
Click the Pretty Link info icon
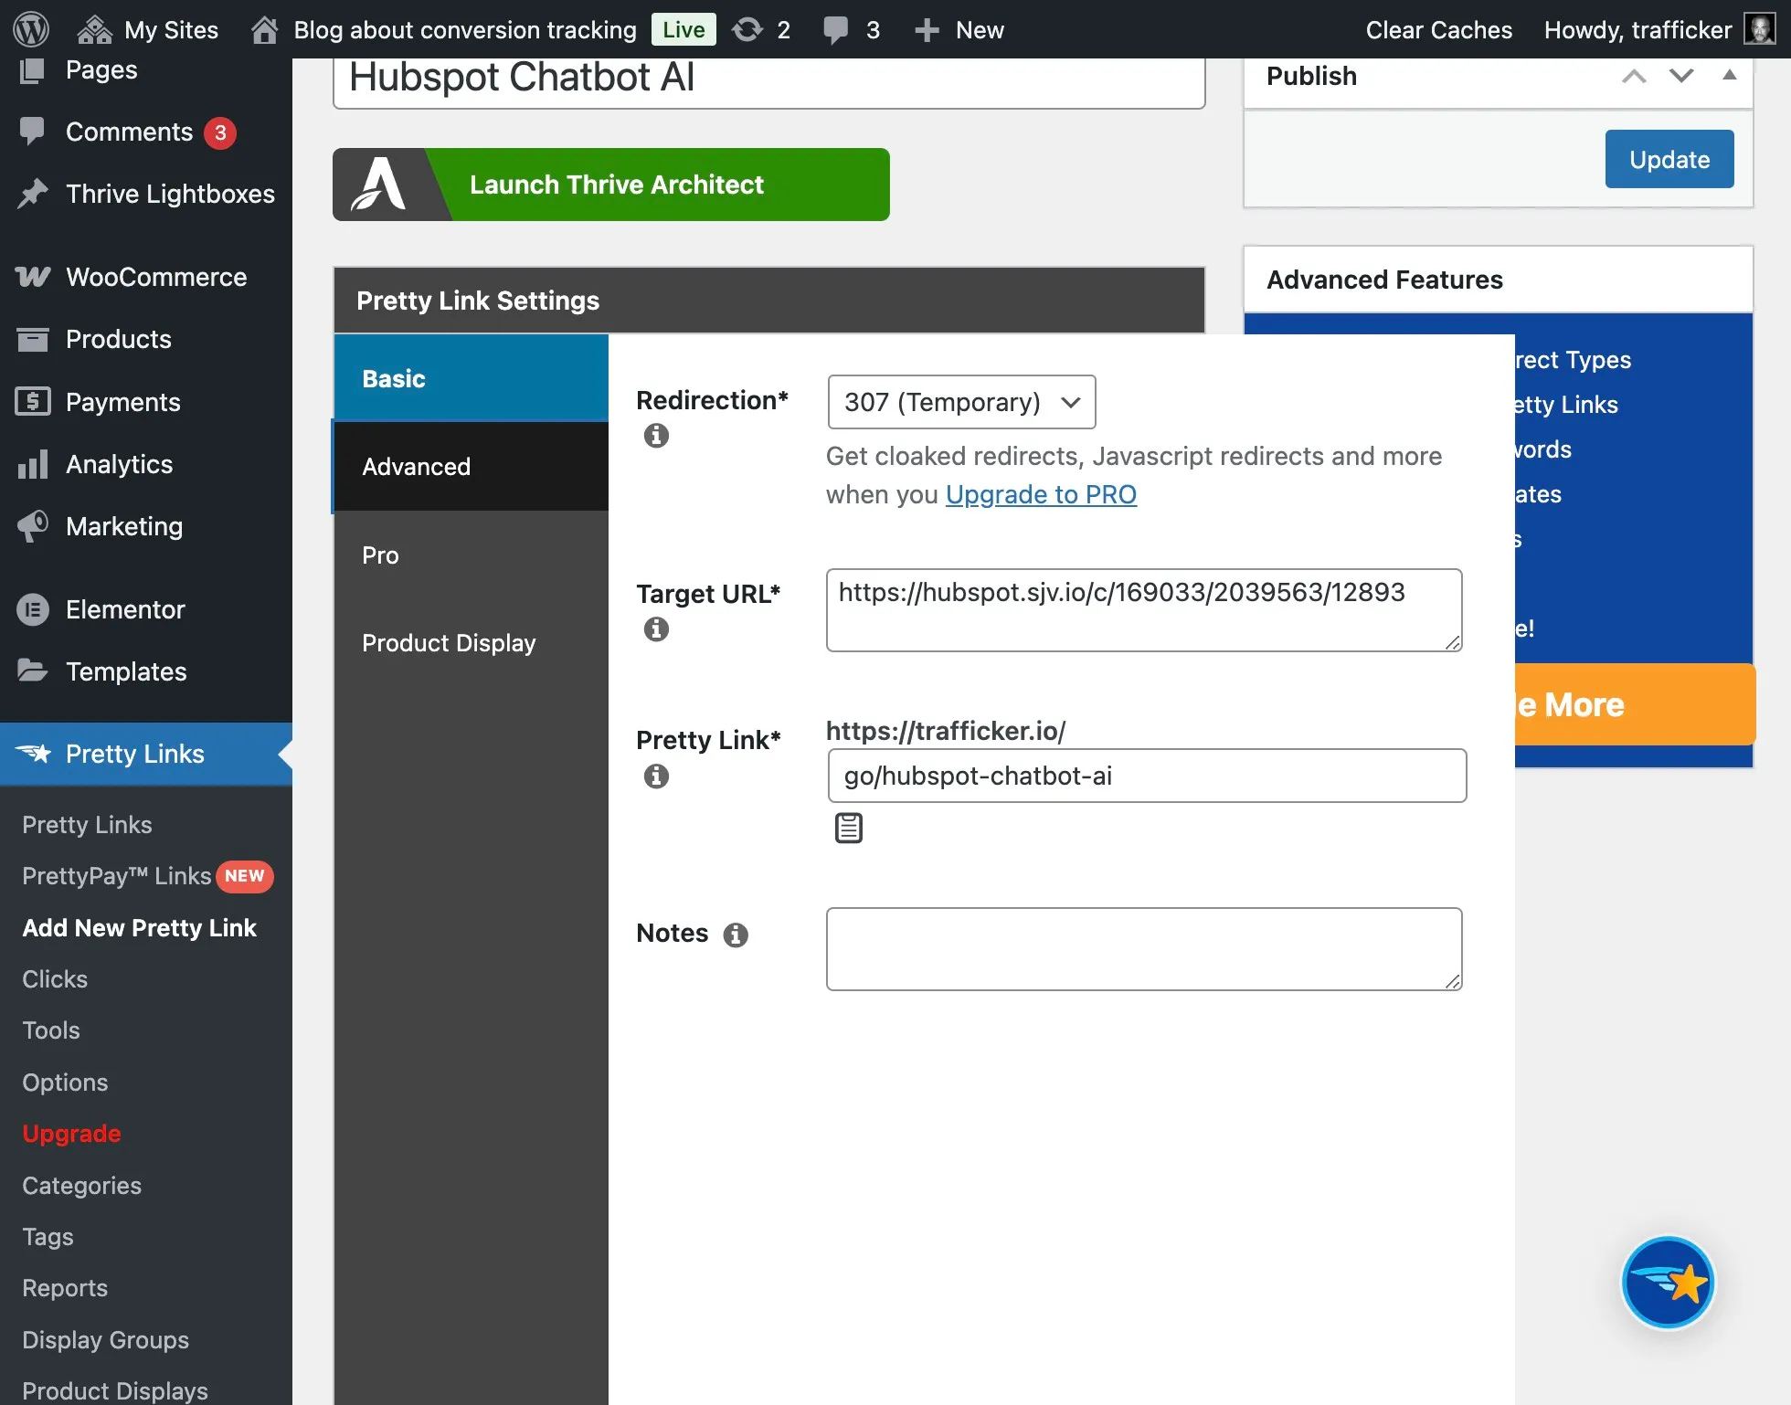point(656,776)
